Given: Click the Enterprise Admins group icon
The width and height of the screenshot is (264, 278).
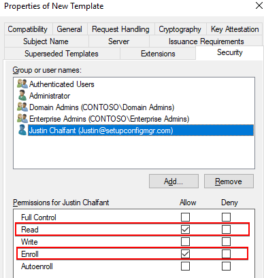Looking at the screenshot, I should pos(22,119).
